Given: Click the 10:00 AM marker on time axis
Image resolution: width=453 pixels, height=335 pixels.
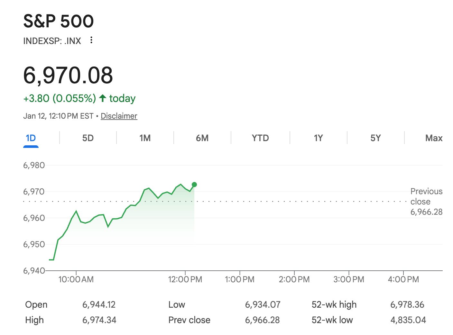Looking at the screenshot, I should (76, 279).
